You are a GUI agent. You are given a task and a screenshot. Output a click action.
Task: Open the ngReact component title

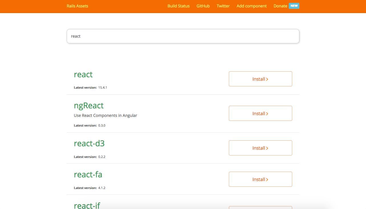tap(89, 105)
